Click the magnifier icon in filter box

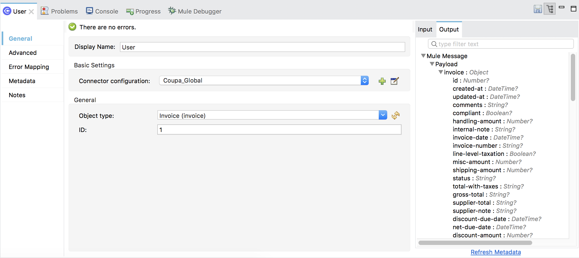tap(434, 44)
